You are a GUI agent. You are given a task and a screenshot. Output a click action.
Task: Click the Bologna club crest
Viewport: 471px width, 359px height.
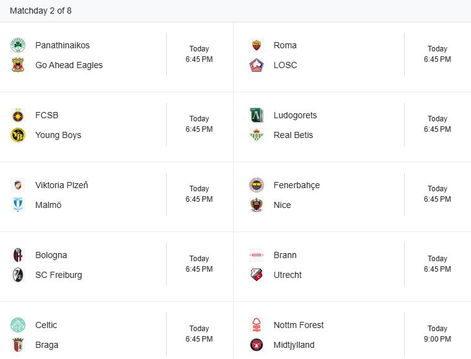point(18,255)
